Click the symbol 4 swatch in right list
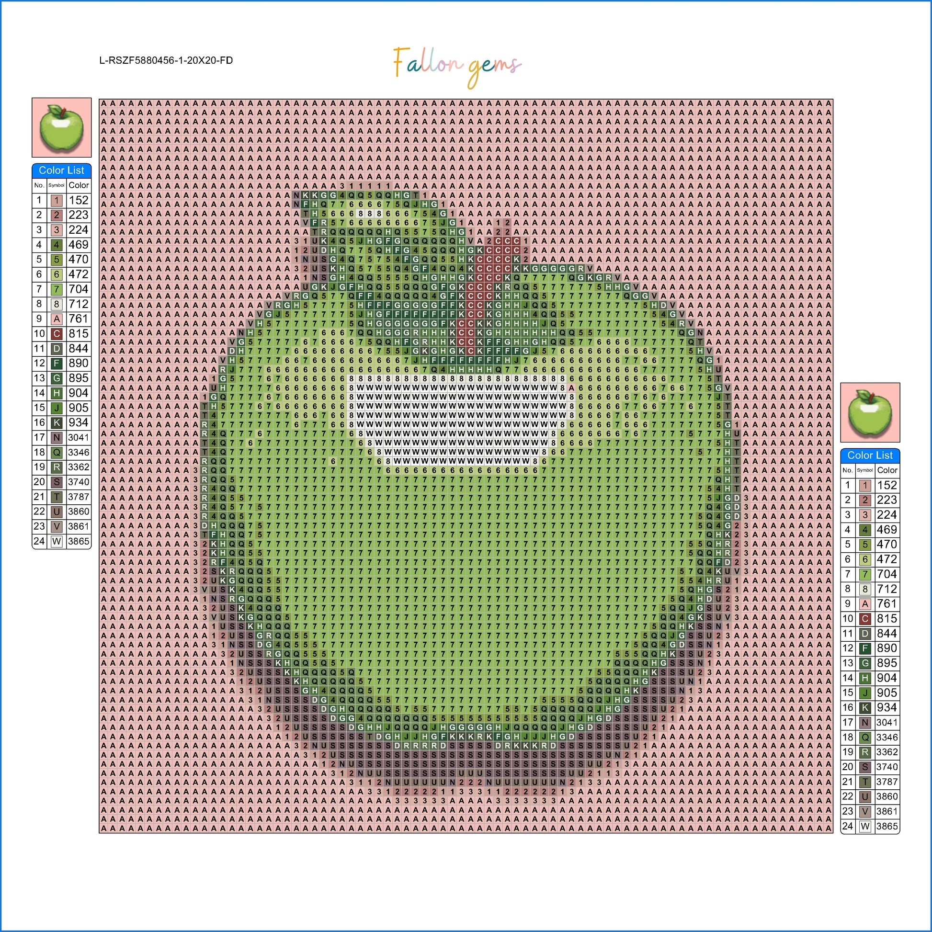Image resolution: width=932 pixels, height=932 pixels. 865,530
